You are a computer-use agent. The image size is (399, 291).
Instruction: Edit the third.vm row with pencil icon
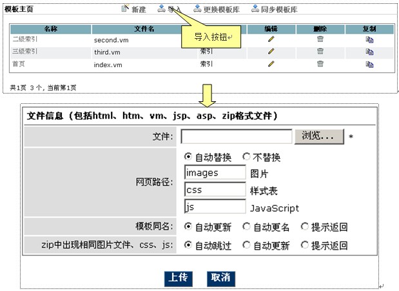click(271, 51)
